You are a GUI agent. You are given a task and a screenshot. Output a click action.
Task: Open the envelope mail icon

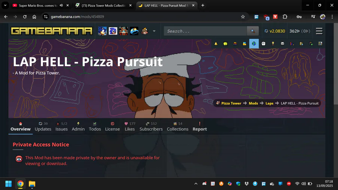click(282, 44)
